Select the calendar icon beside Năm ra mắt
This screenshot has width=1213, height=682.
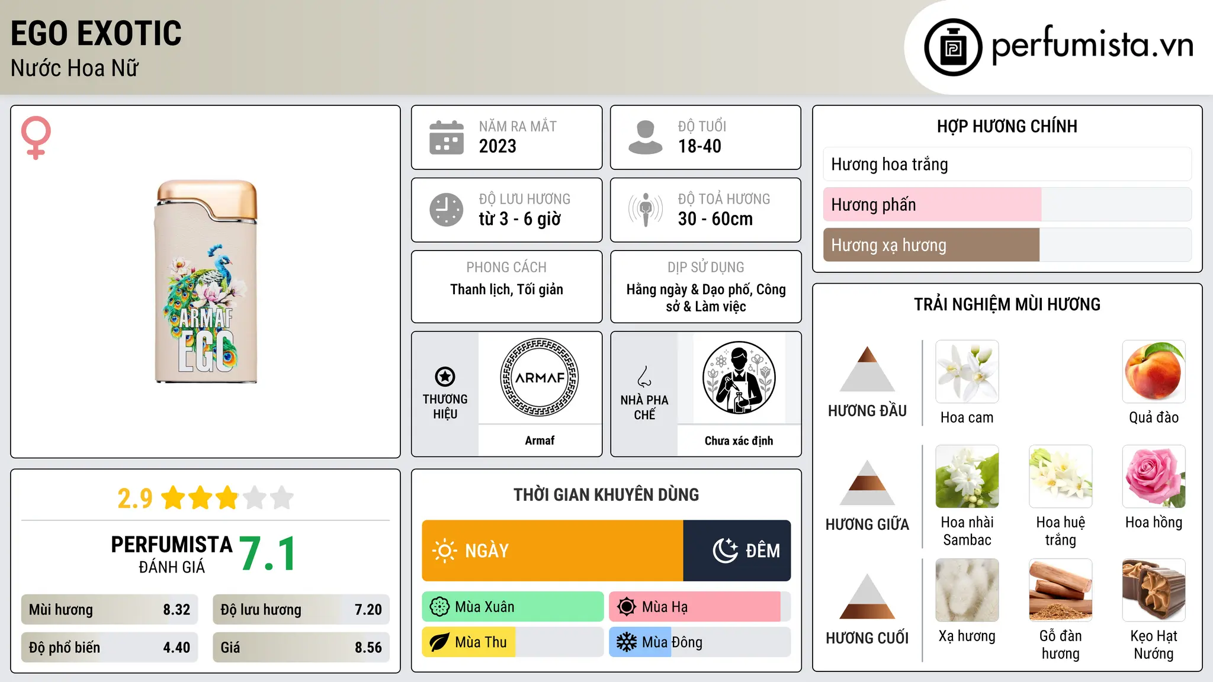pyautogui.click(x=447, y=137)
